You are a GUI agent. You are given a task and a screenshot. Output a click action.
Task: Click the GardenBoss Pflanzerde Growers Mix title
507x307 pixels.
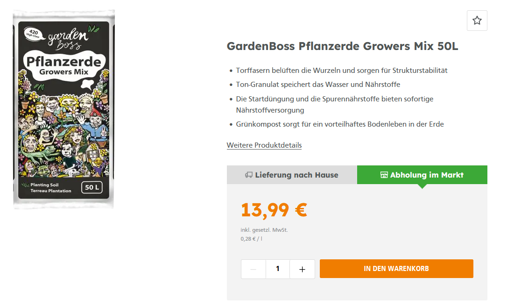coord(343,47)
